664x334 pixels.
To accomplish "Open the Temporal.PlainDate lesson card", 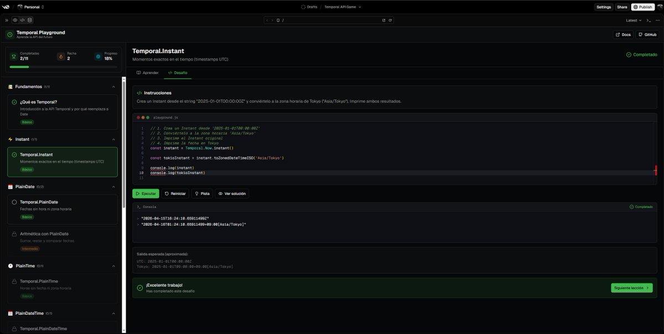I will (63, 209).
